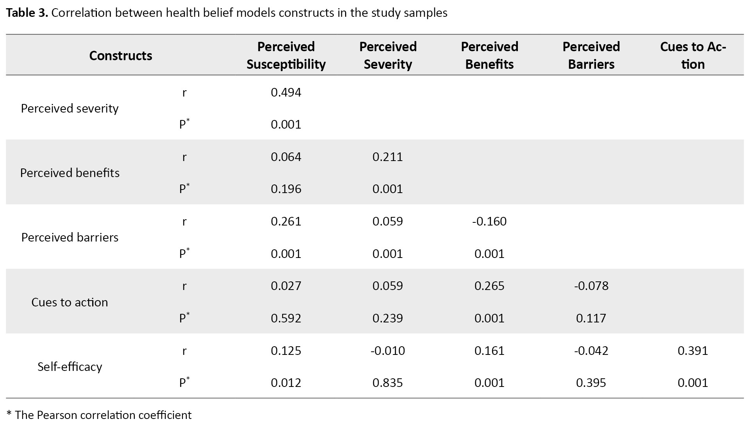Click the -0.078 correlation cell
The width and height of the screenshot is (750, 426).
coord(591,286)
